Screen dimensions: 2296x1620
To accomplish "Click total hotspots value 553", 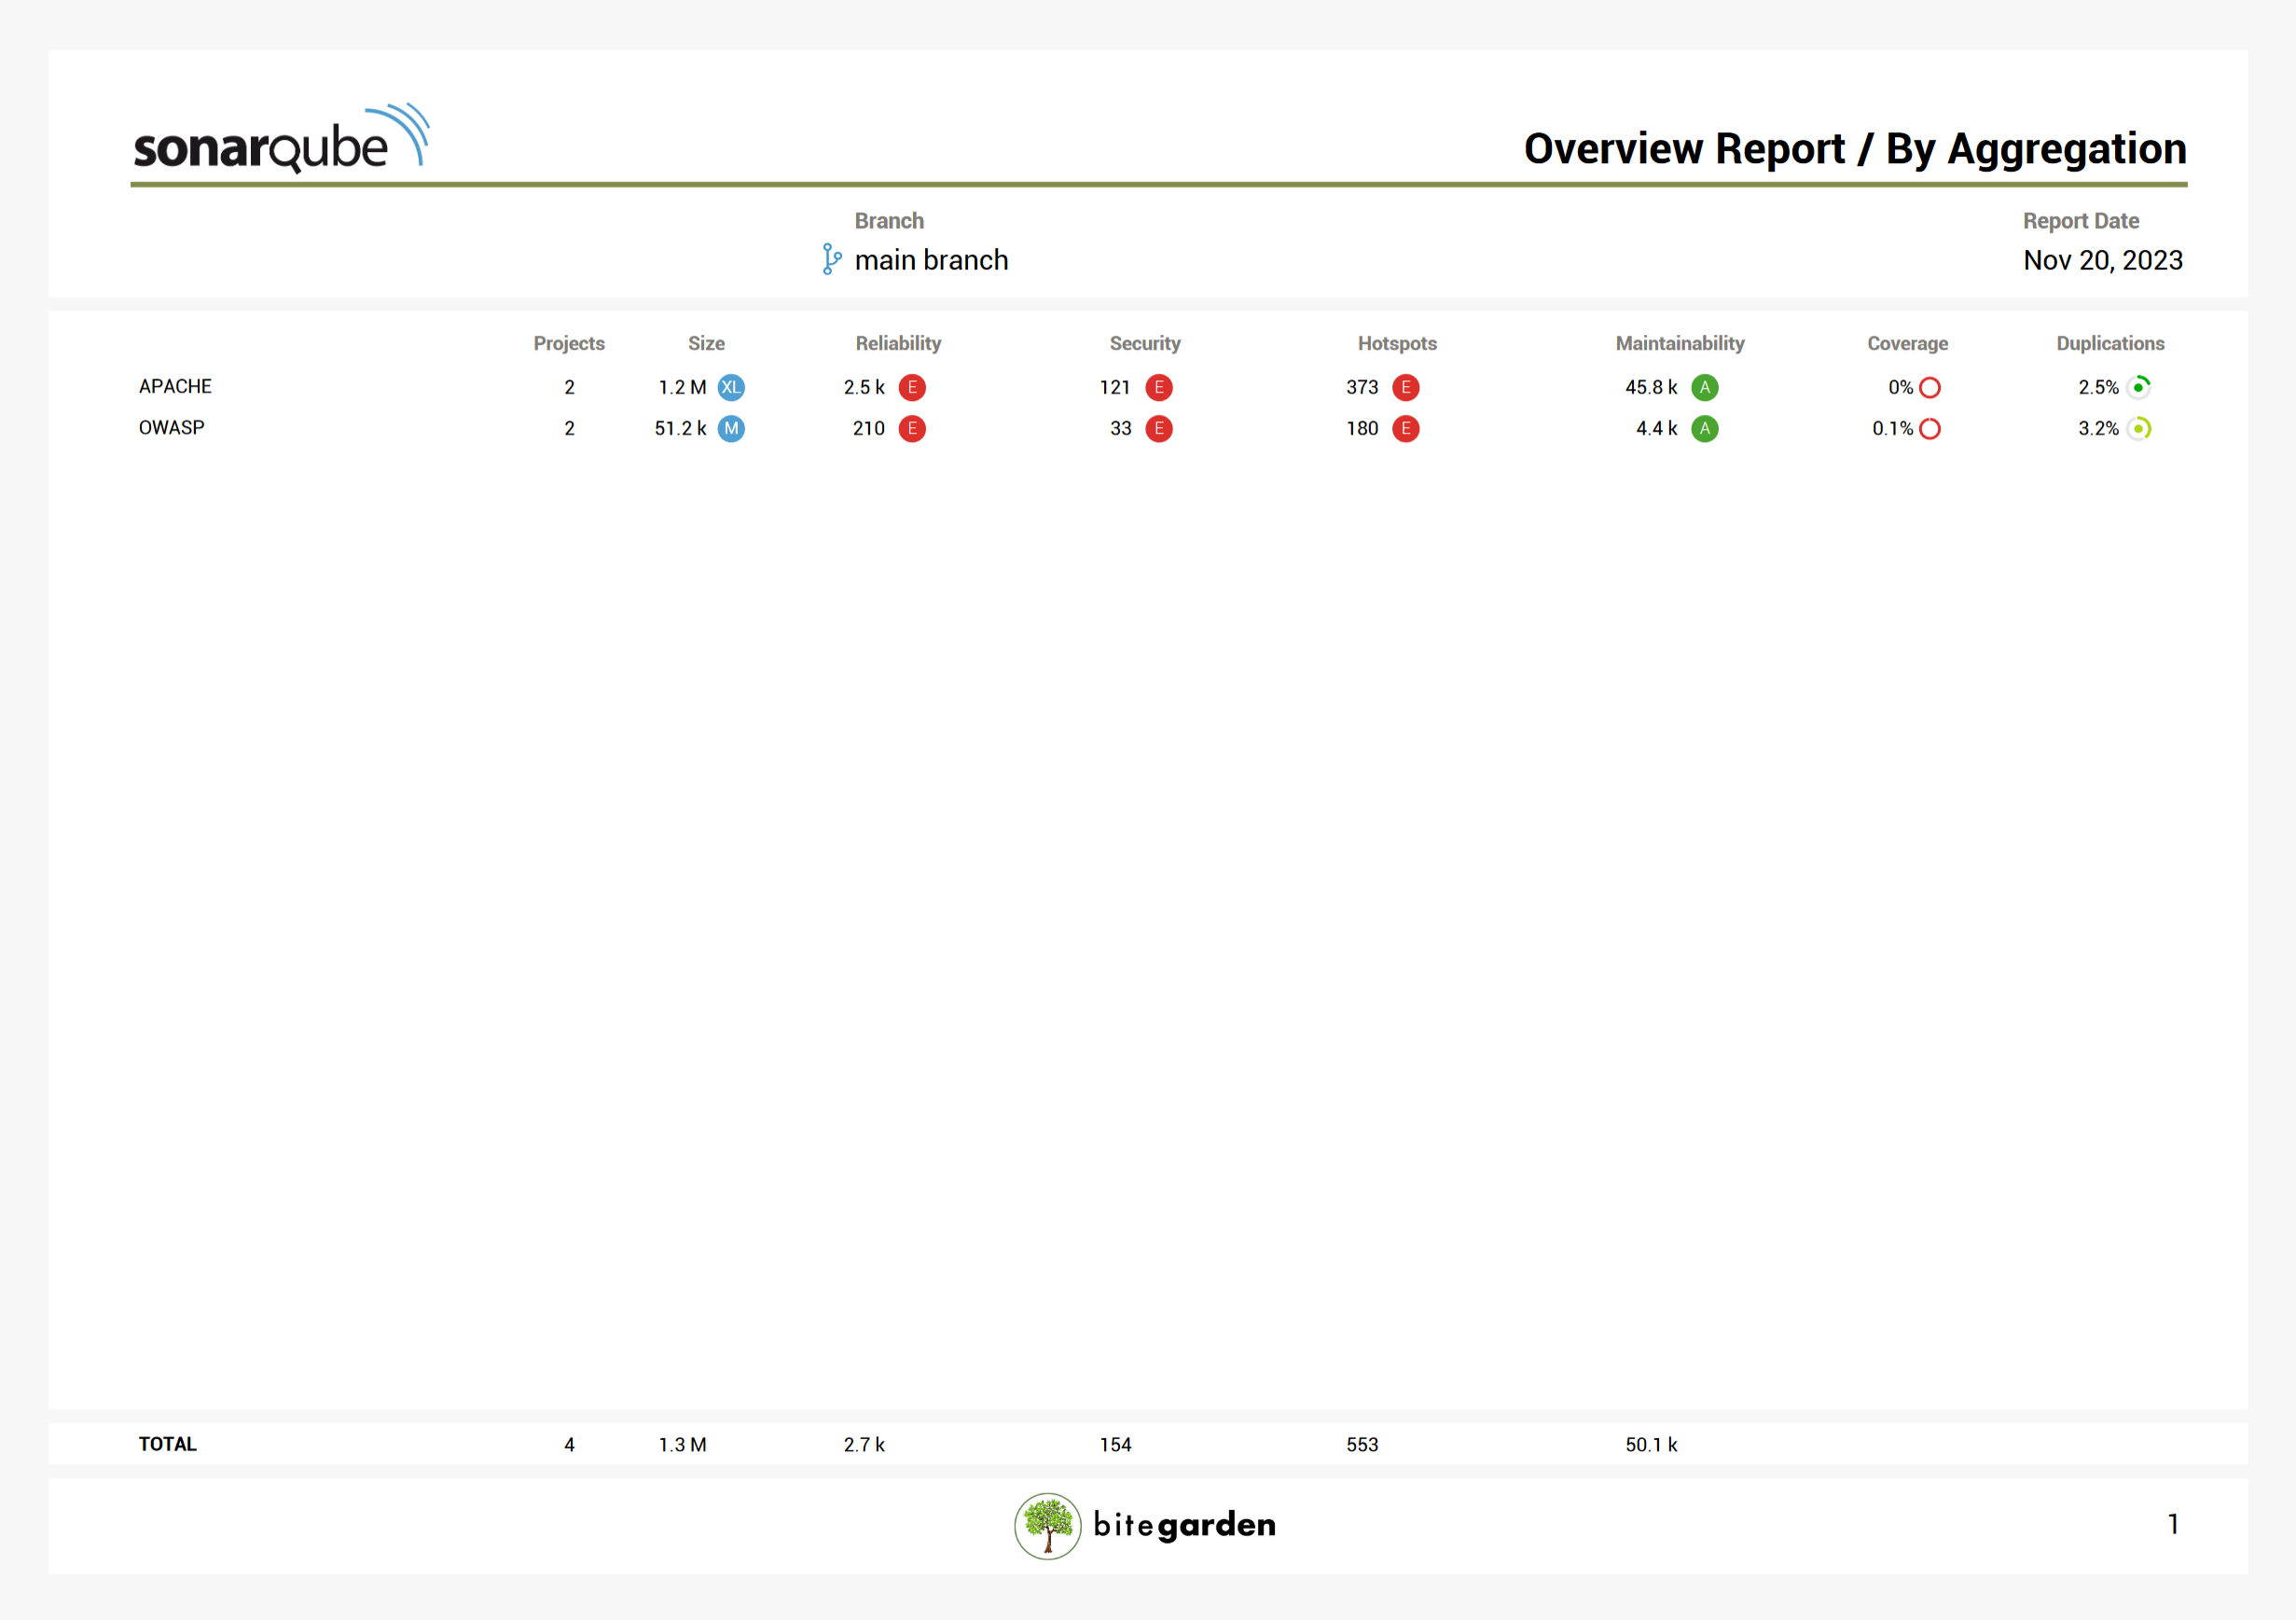I will 1362,1445.
